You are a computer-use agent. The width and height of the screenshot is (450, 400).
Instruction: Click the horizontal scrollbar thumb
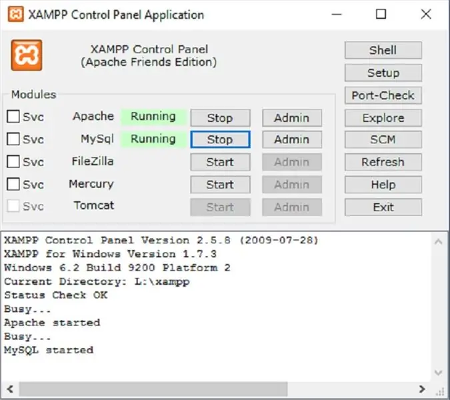coord(153,389)
